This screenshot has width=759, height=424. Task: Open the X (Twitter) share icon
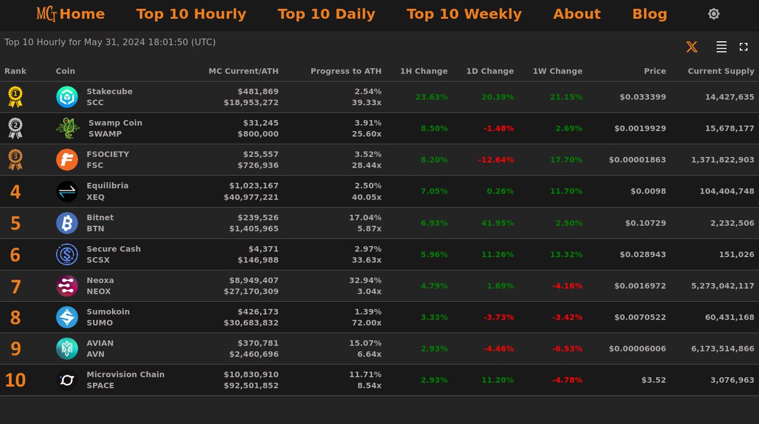pos(692,47)
